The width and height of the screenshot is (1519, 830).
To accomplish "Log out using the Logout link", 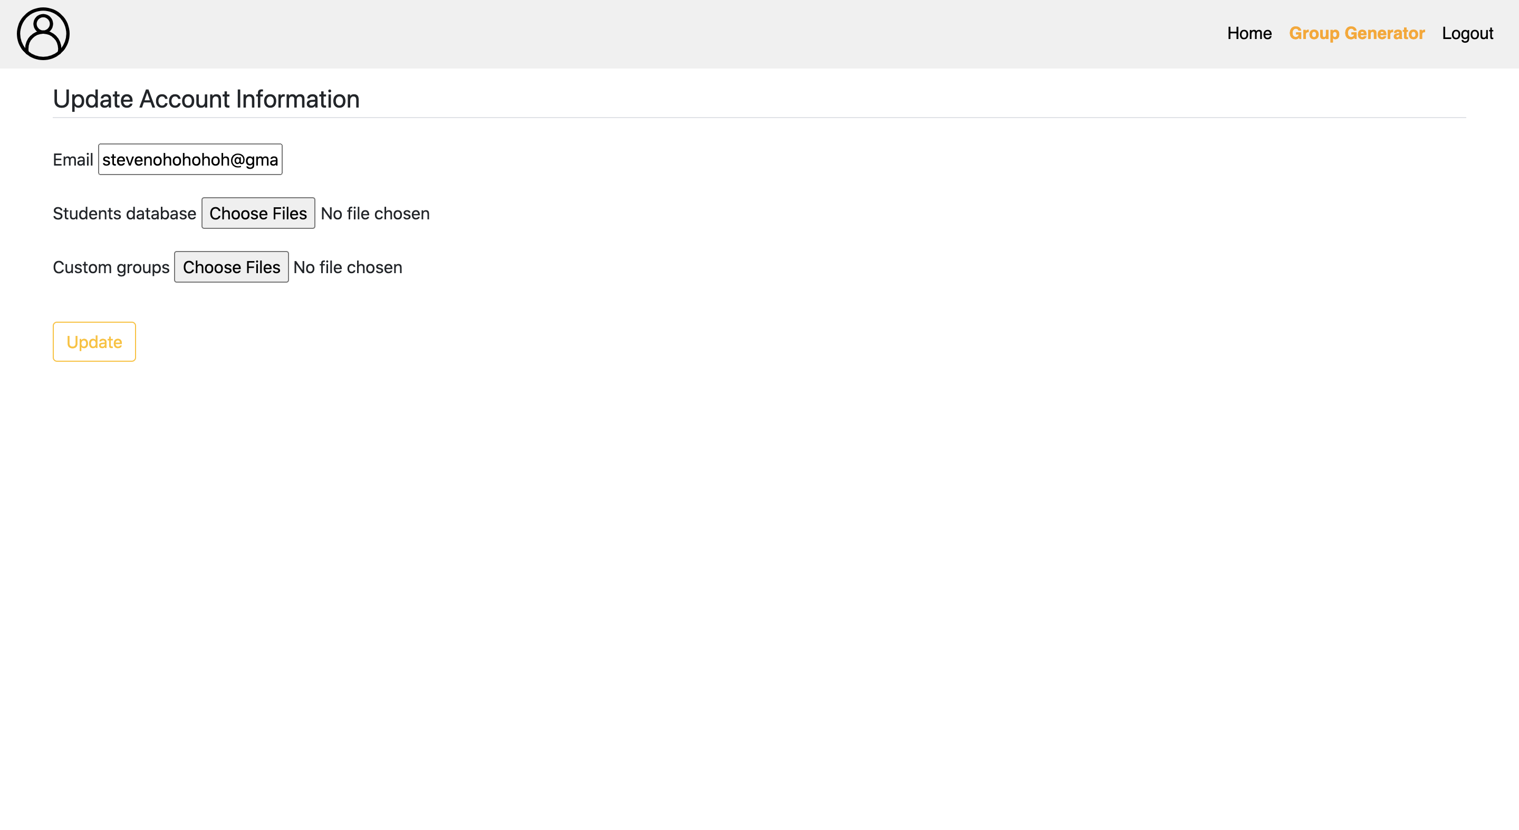I will [x=1467, y=34].
